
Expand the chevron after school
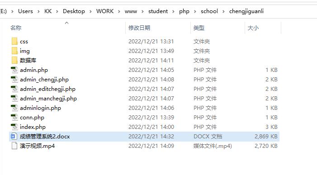(223, 11)
